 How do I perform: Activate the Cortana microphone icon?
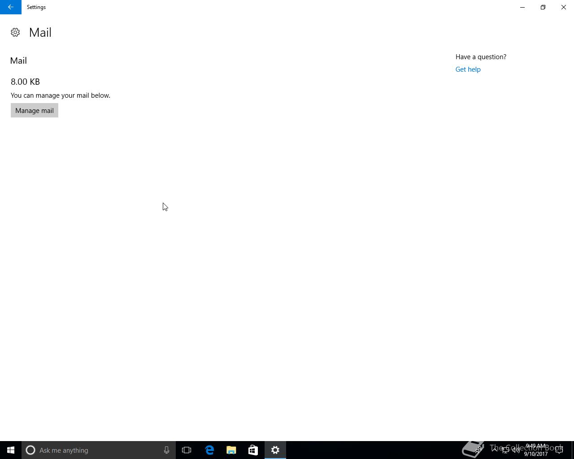coord(166,450)
